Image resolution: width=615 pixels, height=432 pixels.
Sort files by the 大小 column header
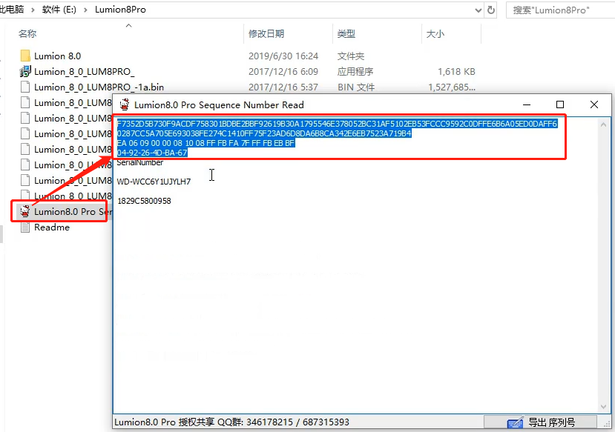pos(435,33)
